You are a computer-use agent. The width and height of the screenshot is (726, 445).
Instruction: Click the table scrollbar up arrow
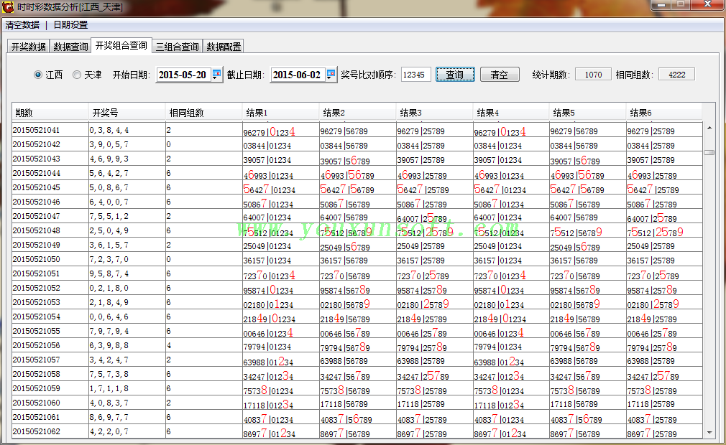[709, 128]
